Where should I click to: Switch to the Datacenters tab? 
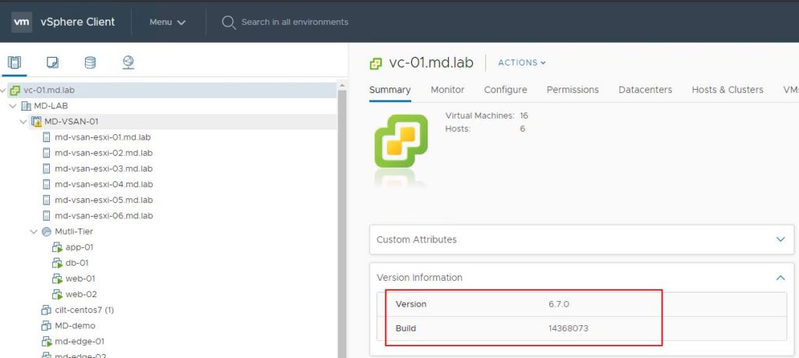pos(645,90)
